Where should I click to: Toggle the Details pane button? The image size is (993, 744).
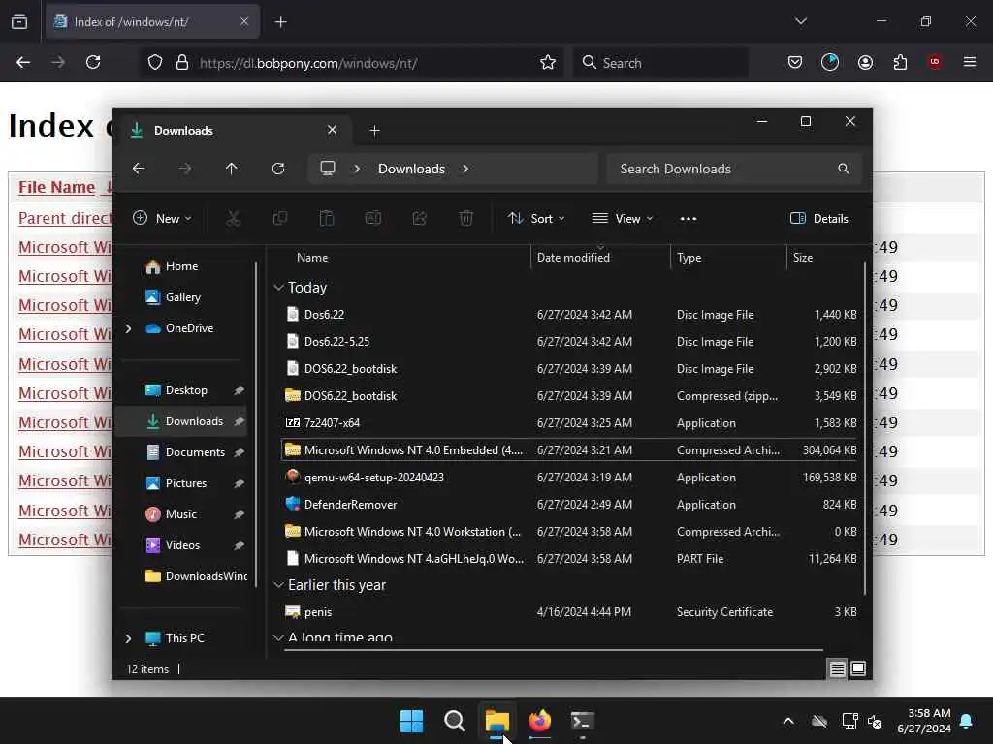pyautogui.click(x=818, y=218)
